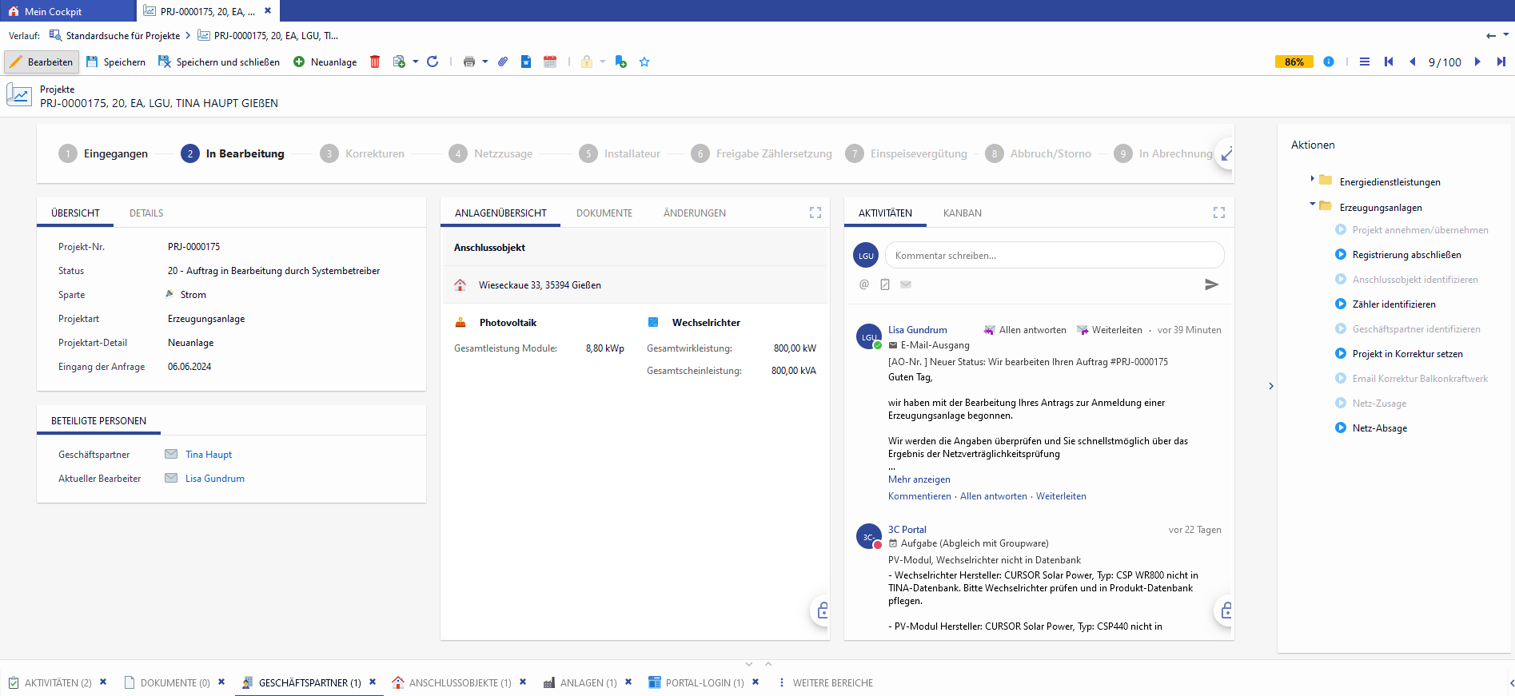Screen dimensions: 1515x696
Task: Open the Word document export icon
Action: click(x=526, y=62)
